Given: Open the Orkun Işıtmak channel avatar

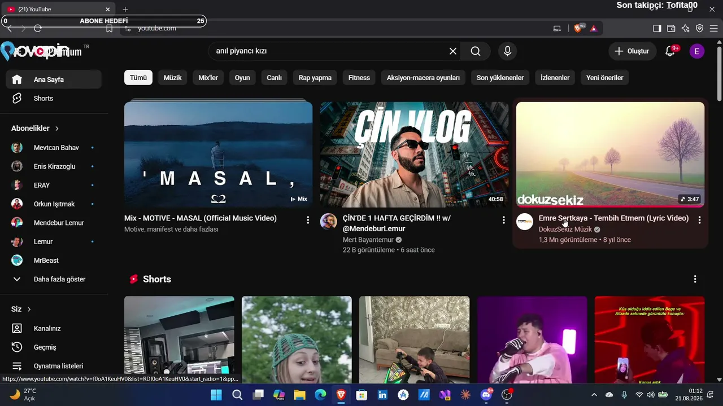Looking at the screenshot, I should [x=17, y=204].
